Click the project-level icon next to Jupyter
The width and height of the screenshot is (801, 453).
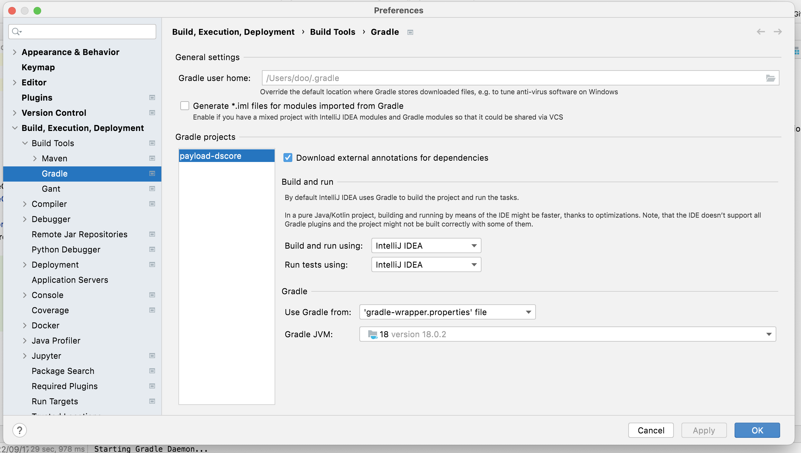152,356
